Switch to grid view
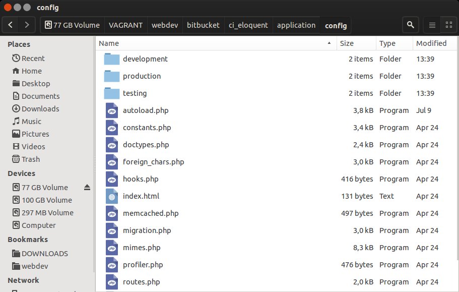Image resolution: width=459 pixels, height=292 pixels. pyautogui.click(x=448, y=24)
